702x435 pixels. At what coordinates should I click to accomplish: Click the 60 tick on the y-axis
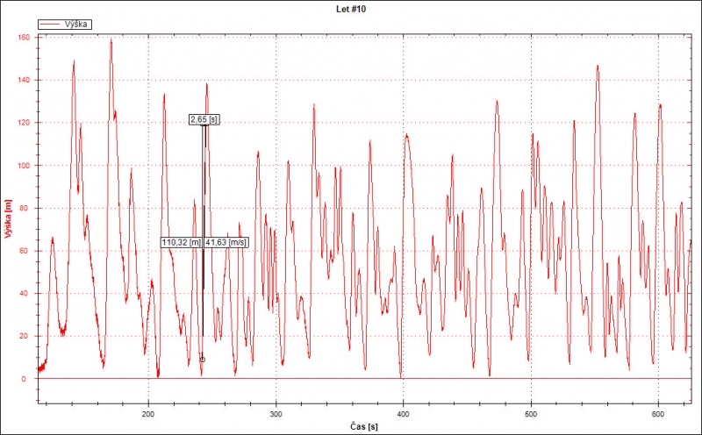click(26, 251)
